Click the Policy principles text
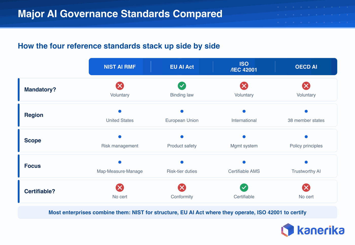The height and width of the screenshot is (245, 355). [x=306, y=146]
